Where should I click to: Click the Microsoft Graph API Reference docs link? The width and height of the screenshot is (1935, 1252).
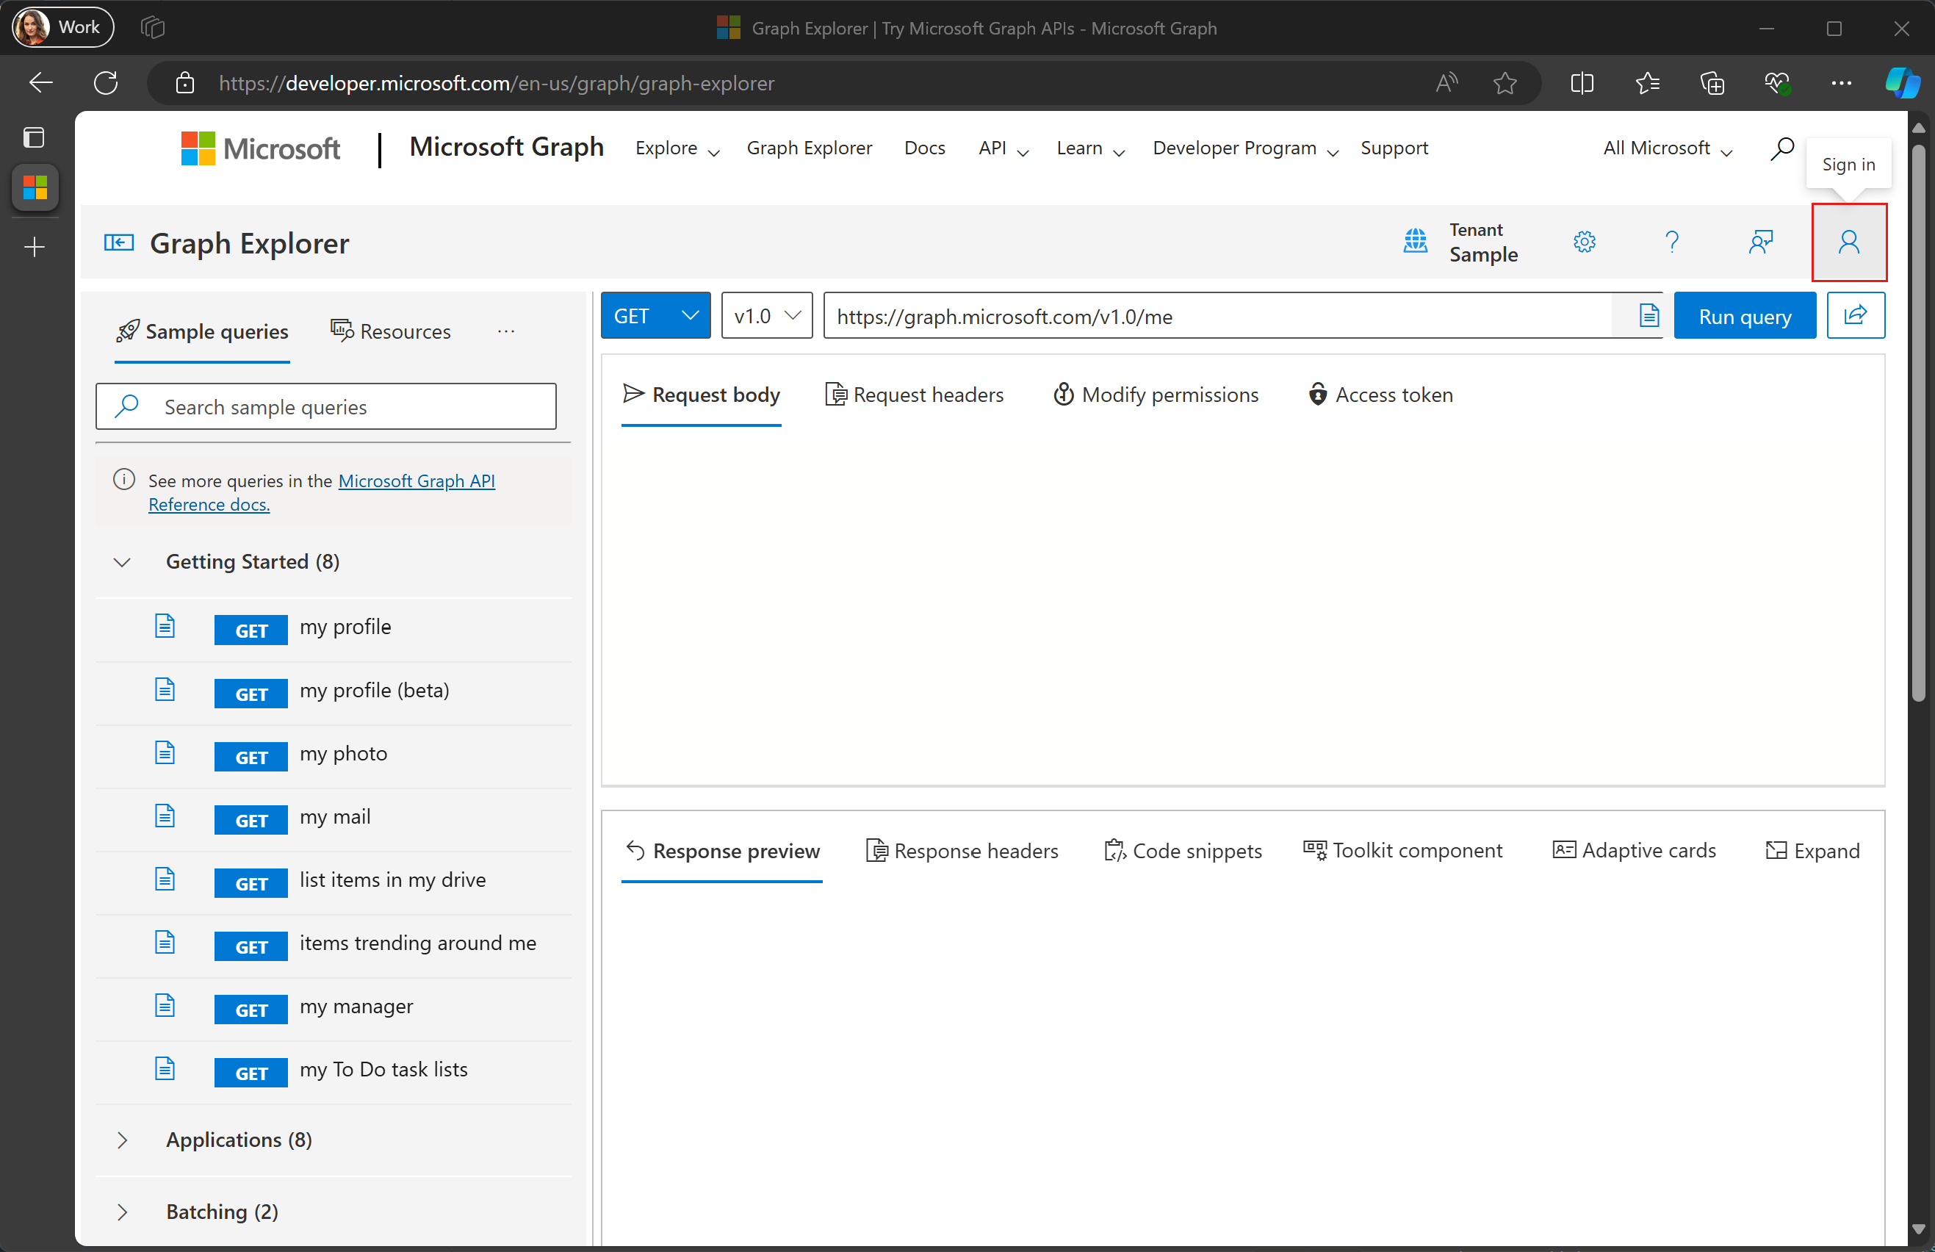pos(322,492)
